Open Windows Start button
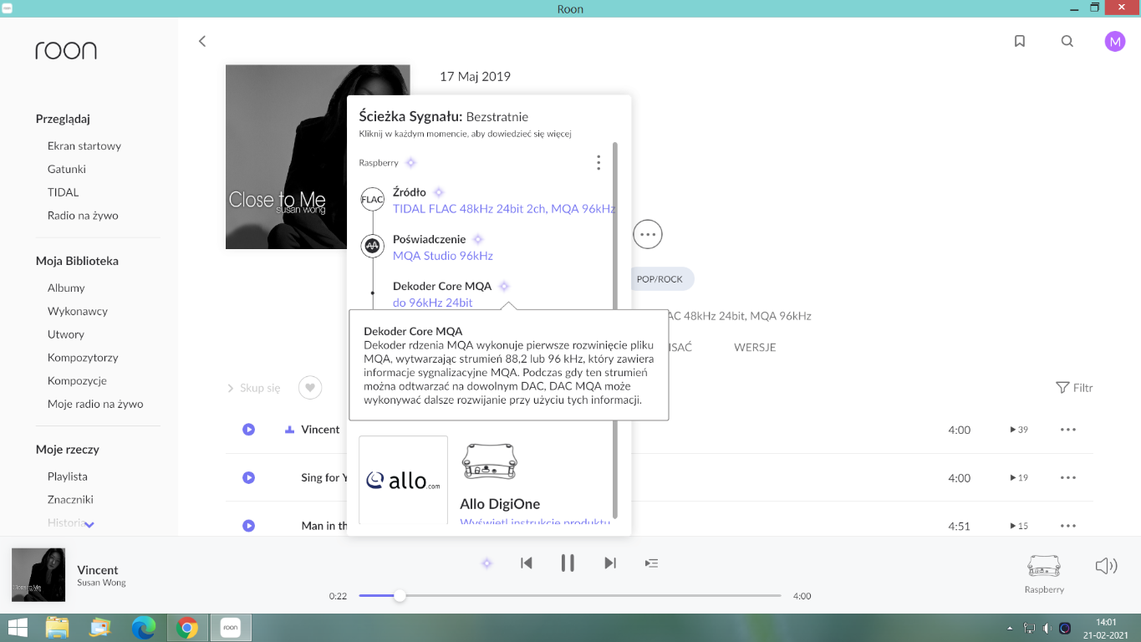 pos(17,628)
